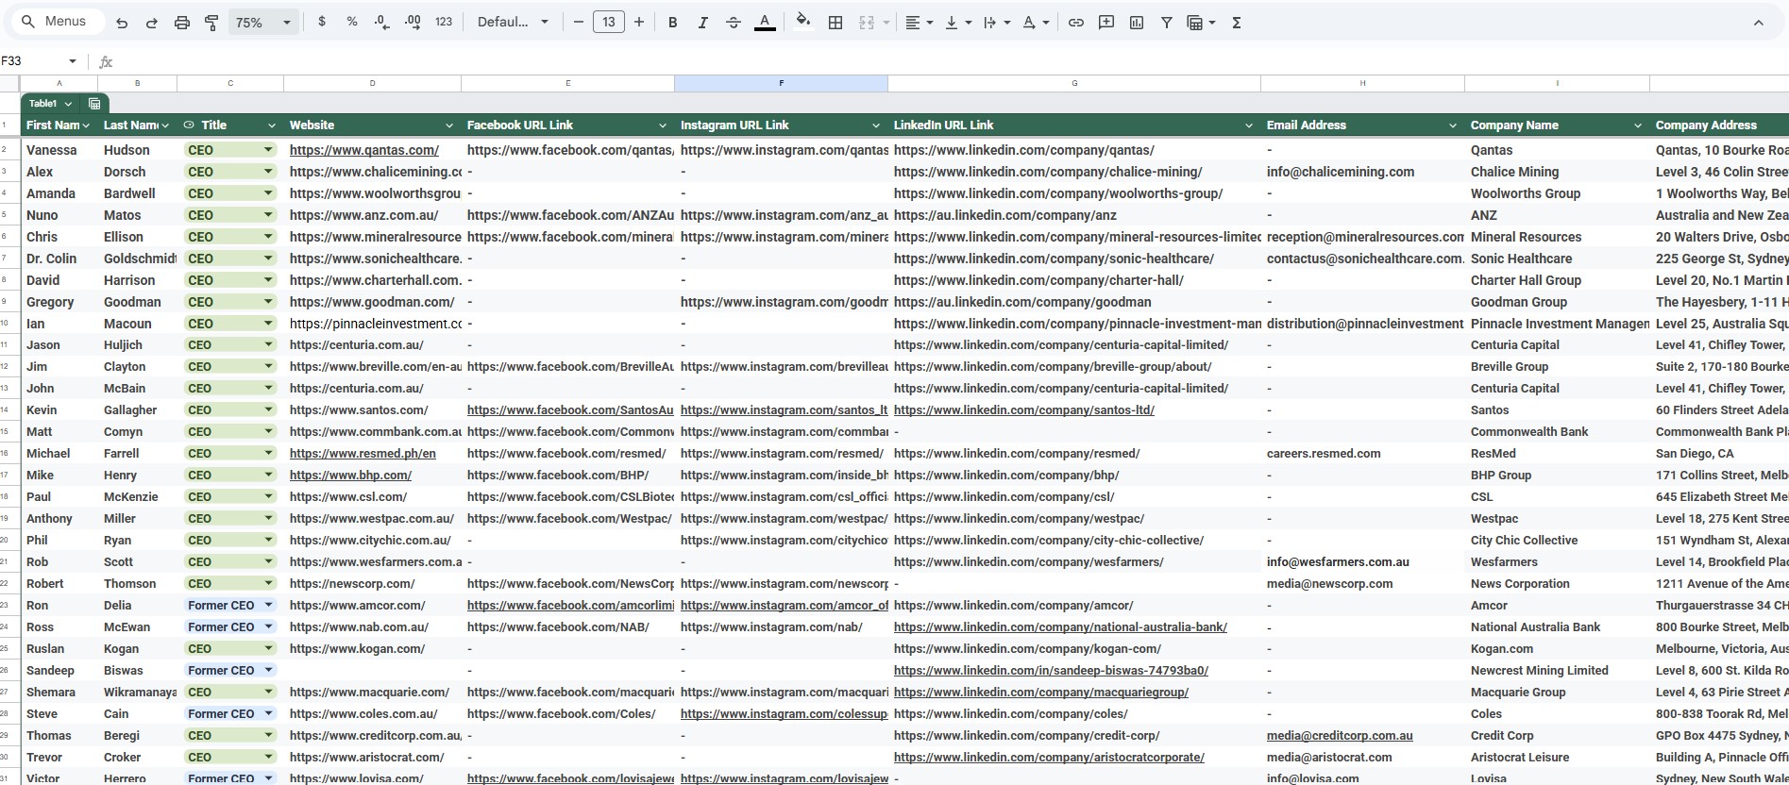
Task: Open Ron Delia's Former CEO dropdown
Action: [x=268, y=606]
